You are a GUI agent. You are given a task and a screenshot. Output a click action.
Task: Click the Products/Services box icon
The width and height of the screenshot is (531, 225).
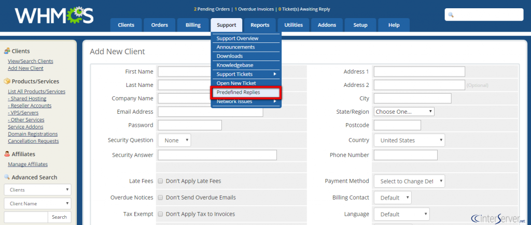tap(7, 81)
